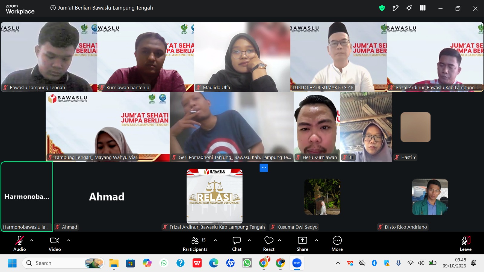Expand reactions options arrow
This screenshot has height=272, width=484.
pyautogui.click(x=280, y=240)
